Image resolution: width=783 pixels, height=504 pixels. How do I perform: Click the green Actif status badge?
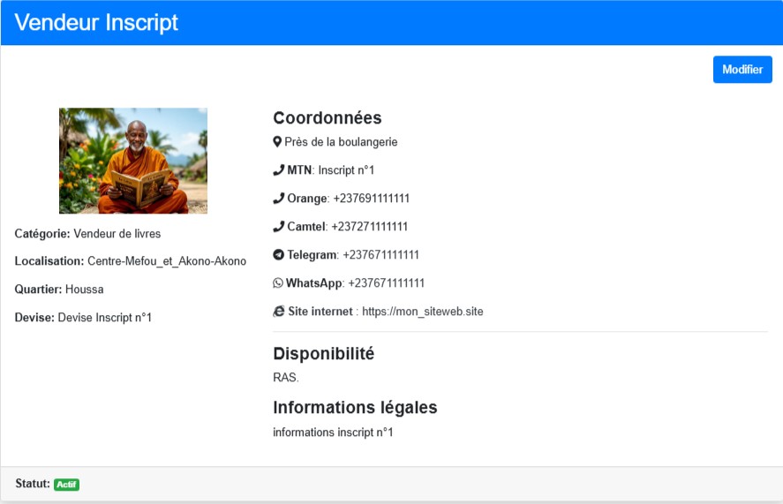[66, 484]
